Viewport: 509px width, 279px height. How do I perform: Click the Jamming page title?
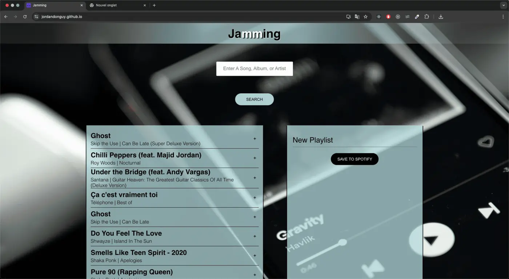click(254, 34)
